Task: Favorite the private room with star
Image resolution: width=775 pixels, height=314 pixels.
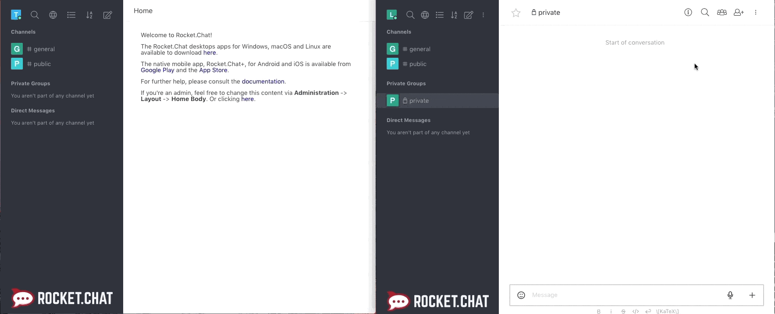Action: pyautogui.click(x=516, y=13)
